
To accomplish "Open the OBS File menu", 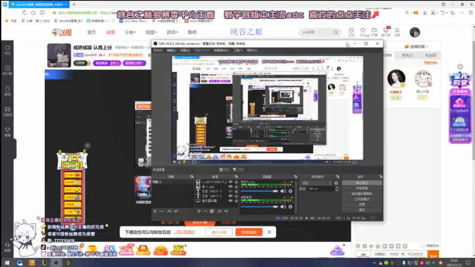I will [158, 50].
